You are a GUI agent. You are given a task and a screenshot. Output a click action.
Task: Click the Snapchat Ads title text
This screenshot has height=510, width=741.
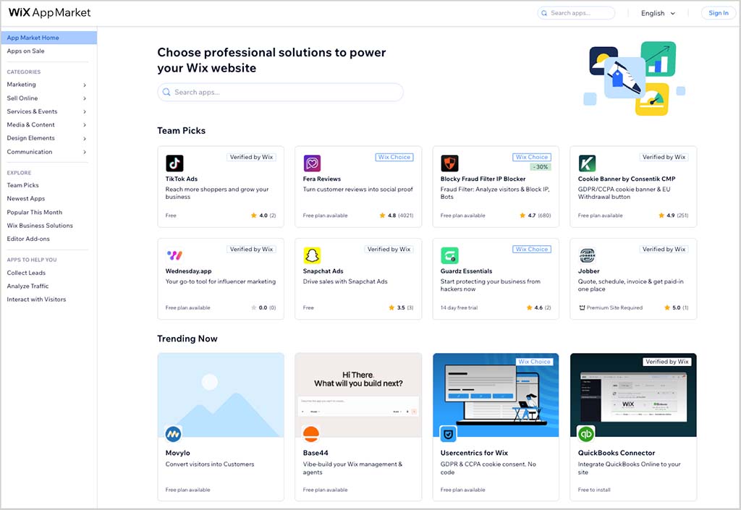(x=323, y=271)
